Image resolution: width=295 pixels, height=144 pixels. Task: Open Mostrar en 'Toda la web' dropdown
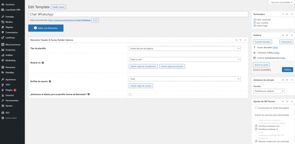(x=185, y=59)
